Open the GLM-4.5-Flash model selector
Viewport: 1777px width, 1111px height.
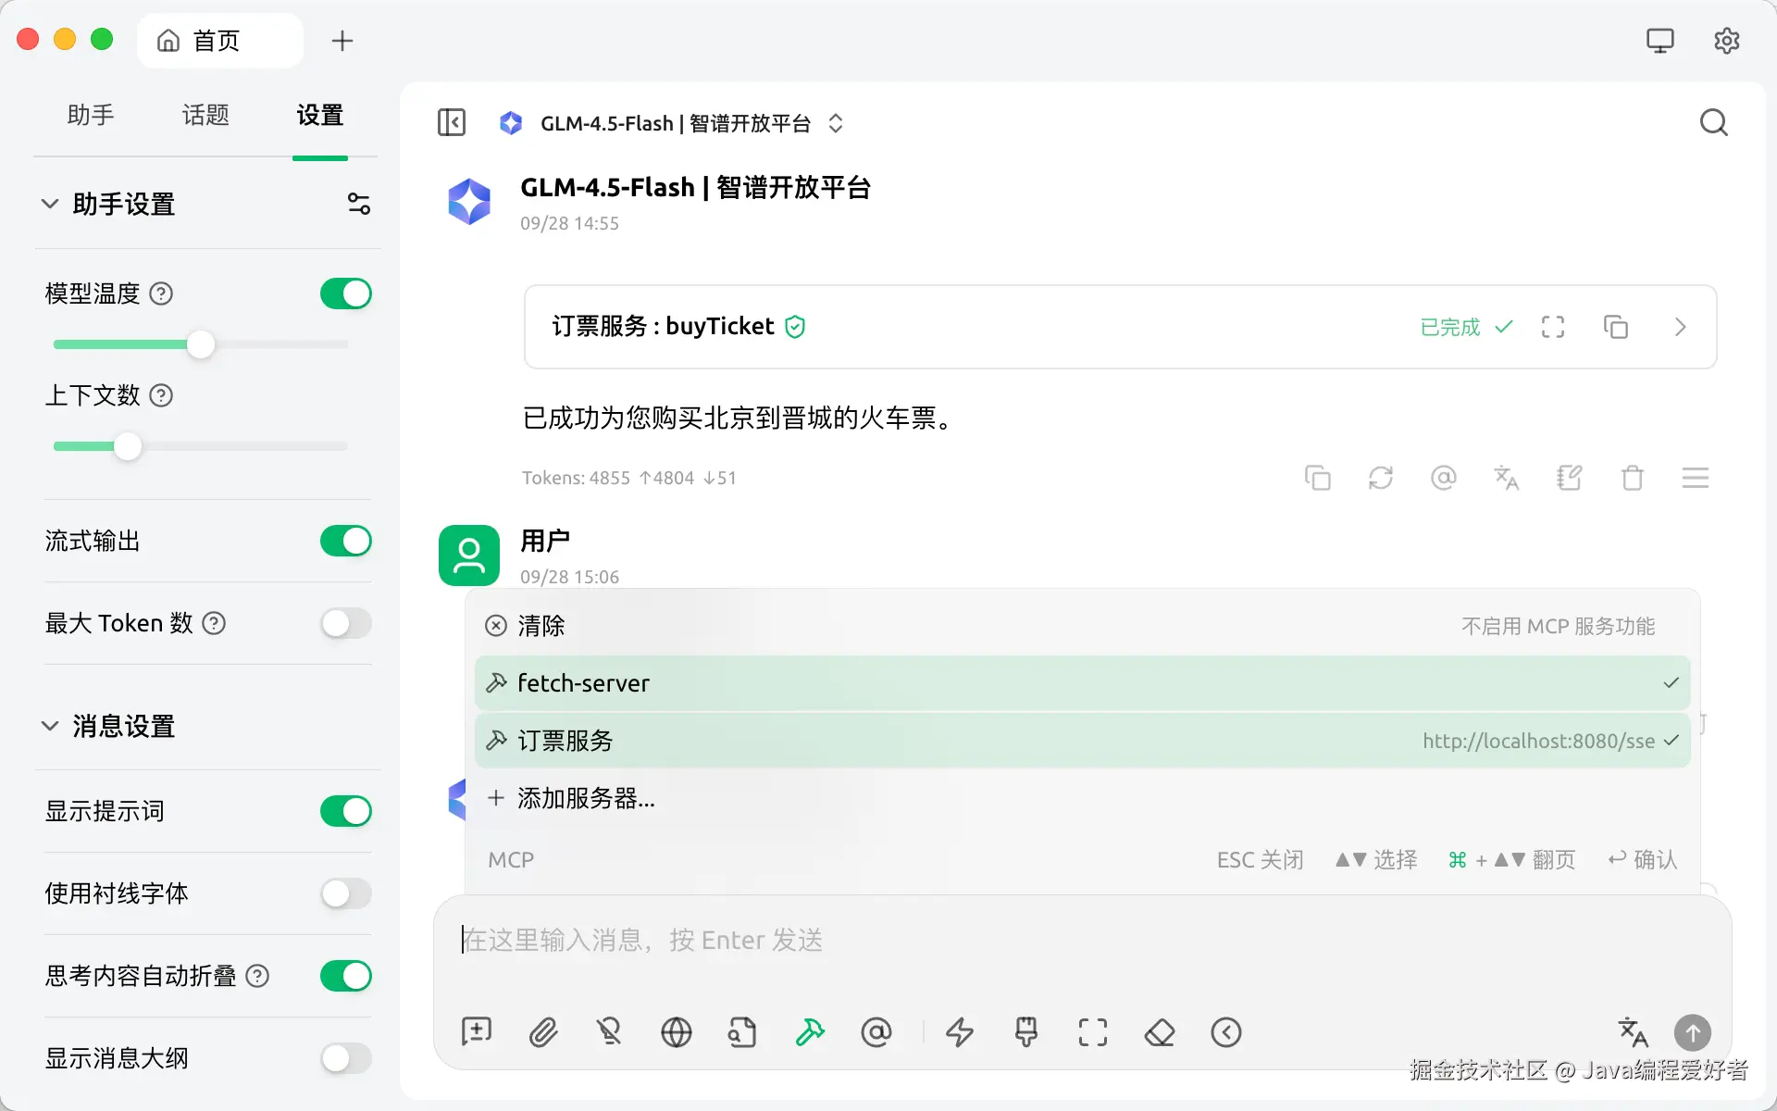pos(673,123)
